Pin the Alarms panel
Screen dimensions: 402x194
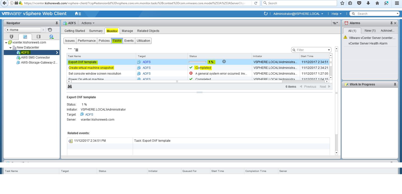click(x=391, y=23)
